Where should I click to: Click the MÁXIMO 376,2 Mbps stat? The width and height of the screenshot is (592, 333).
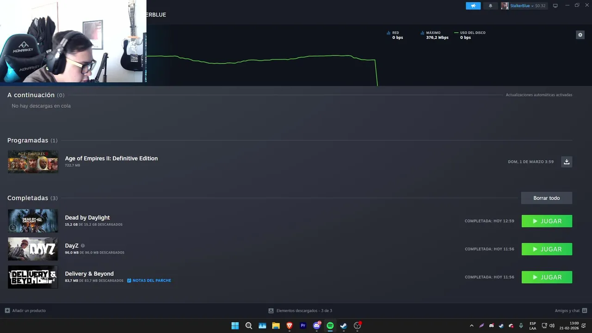click(x=434, y=35)
